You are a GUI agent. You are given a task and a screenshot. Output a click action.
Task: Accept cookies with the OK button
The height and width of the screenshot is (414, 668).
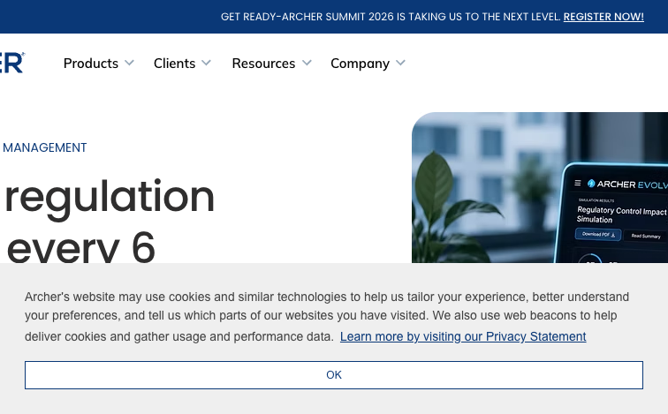pos(334,375)
